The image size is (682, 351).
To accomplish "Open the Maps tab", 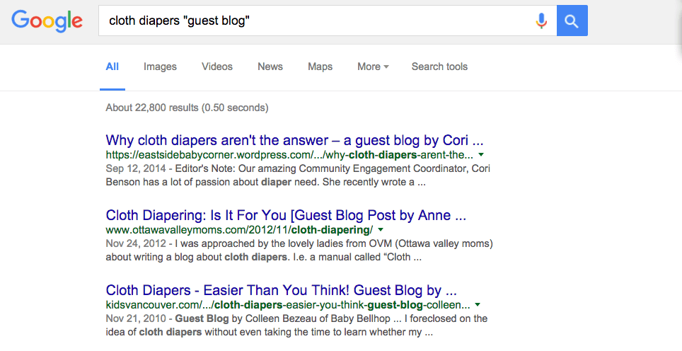I will tap(320, 67).
